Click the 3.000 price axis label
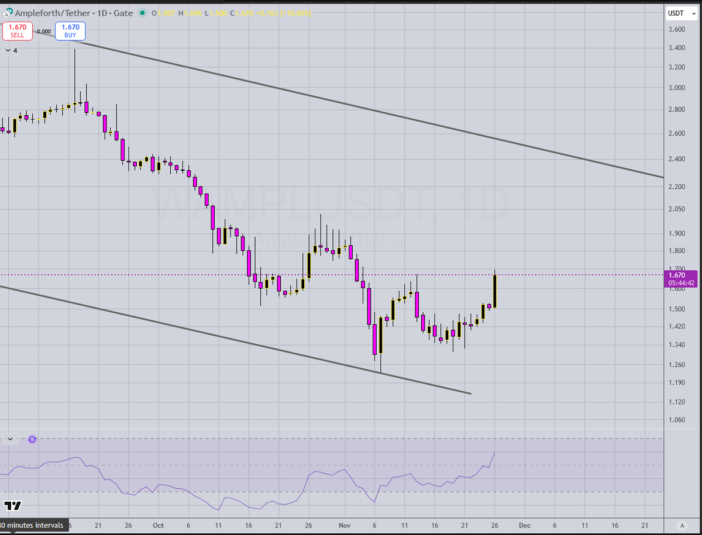The height and width of the screenshot is (535, 702). 676,88
